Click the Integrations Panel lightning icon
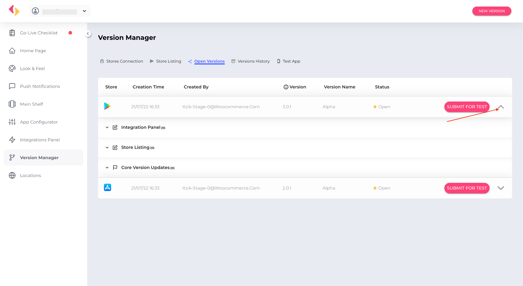Viewport: 523px width, 286px height. (x=12, y=140)
